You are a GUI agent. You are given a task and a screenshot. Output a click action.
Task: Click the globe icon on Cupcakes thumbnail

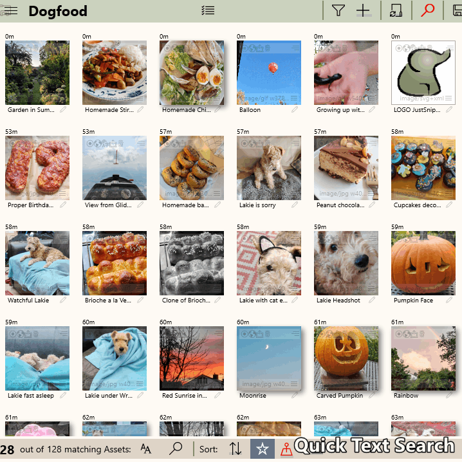[407, 143]
